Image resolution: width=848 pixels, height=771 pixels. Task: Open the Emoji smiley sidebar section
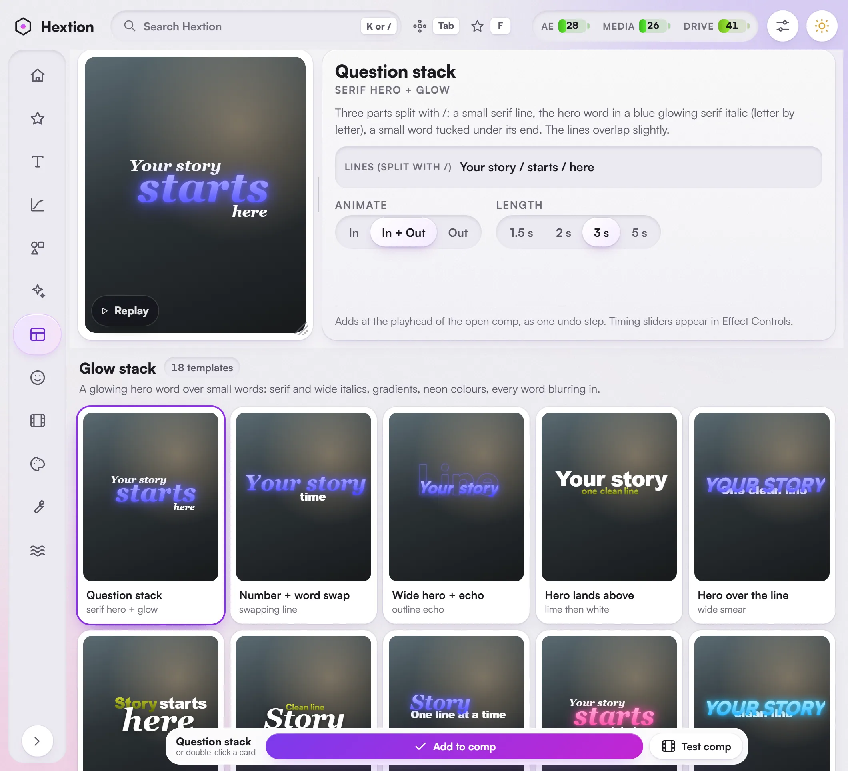point(38,377)
